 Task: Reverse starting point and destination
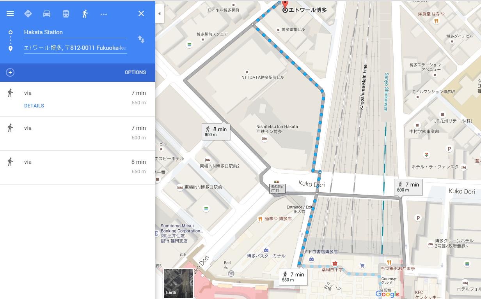141,39
